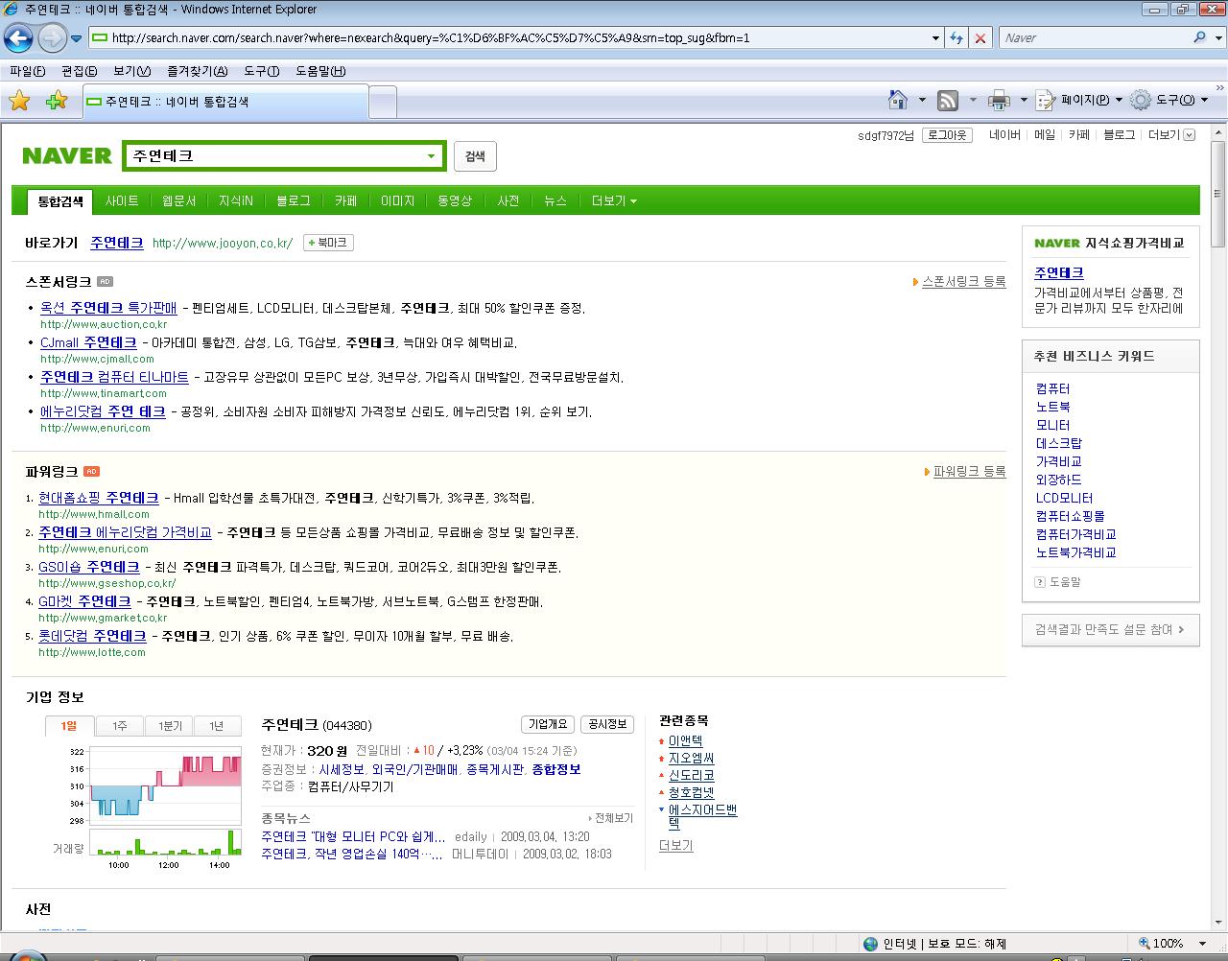Open 도구(T) menu
The image size is (1228, 961).
(262, 71)
